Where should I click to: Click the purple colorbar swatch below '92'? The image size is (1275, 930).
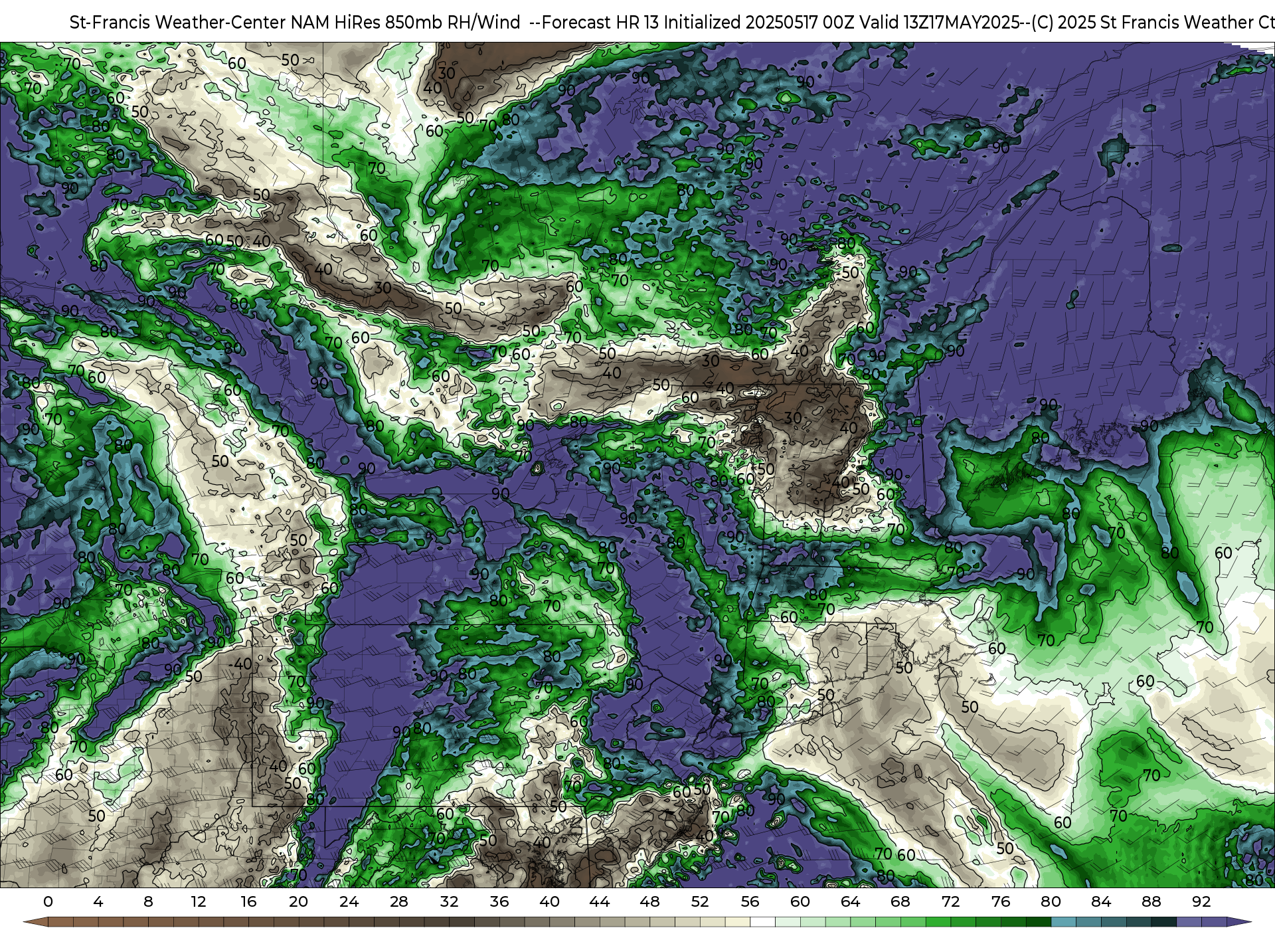pyautogui.click(x=1214, y=921)
